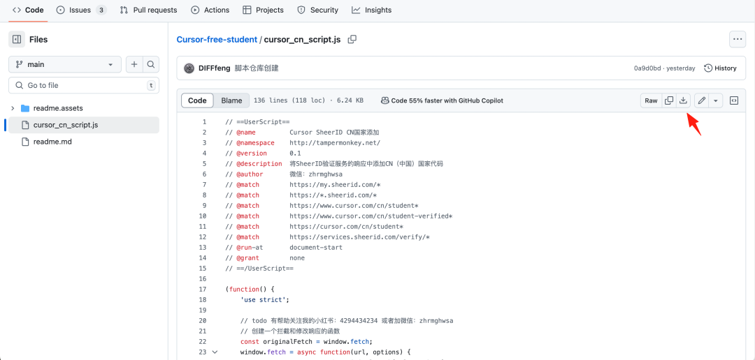
Task: Click the GitHub Copilot icon
Action: pos(384,100)
